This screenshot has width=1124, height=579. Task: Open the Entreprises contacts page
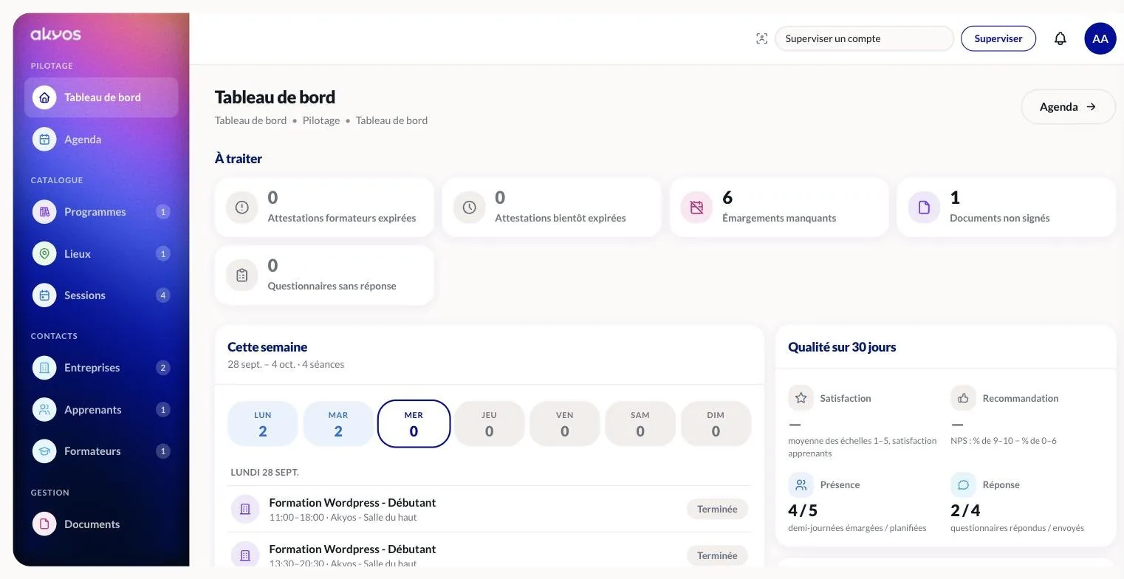[x=101, y=368]
